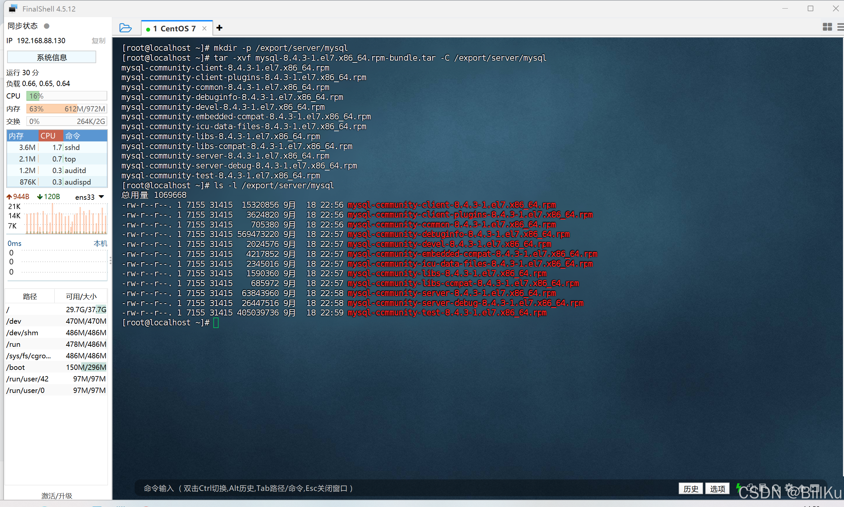This screenshot has width=844, height=507.
Task: Copy the IP address with 复制
Action: [x=98, y=41]
